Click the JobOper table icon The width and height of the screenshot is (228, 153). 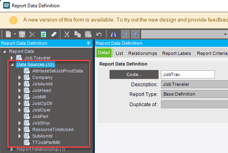coord(27,110)
